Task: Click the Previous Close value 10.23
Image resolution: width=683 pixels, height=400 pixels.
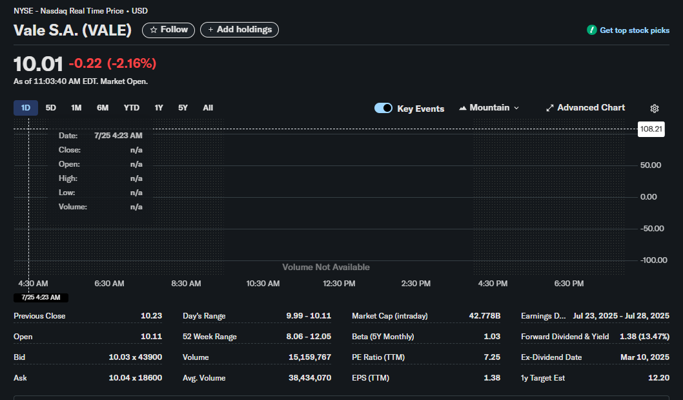Action: click(x=151, y=316)
